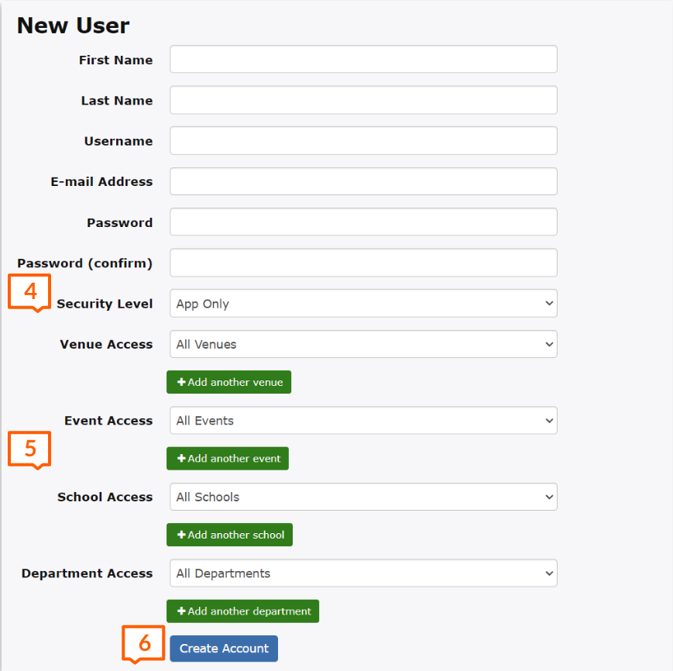Click Add another event button
The width and height of the screenshot is (673, 671).
click(228, 459)
